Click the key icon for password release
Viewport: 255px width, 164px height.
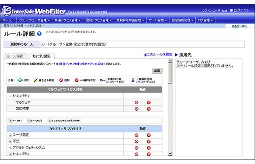[x=102, y=80]
